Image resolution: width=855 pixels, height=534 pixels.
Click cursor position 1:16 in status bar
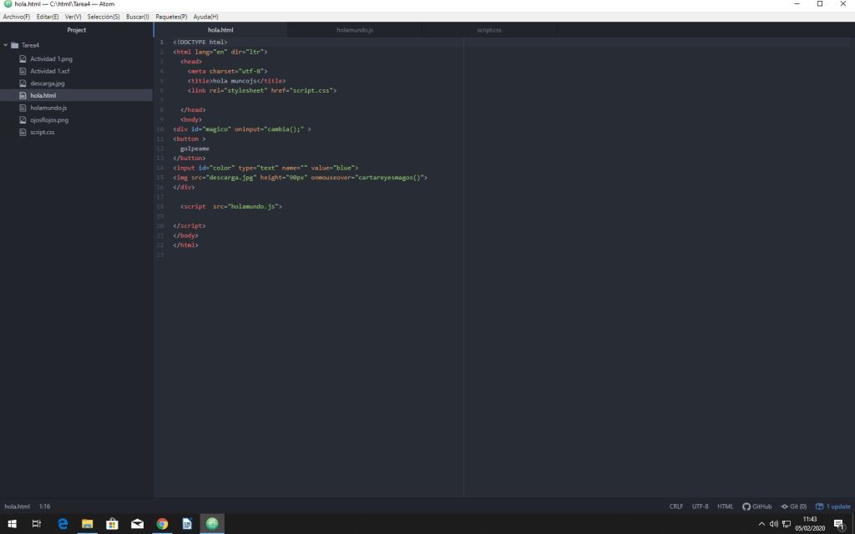44,506
